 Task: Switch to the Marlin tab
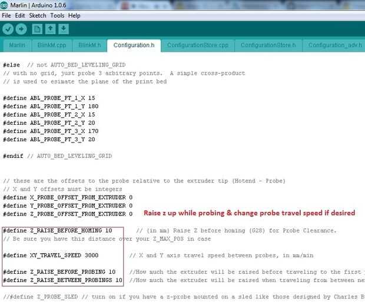point(17,45)
